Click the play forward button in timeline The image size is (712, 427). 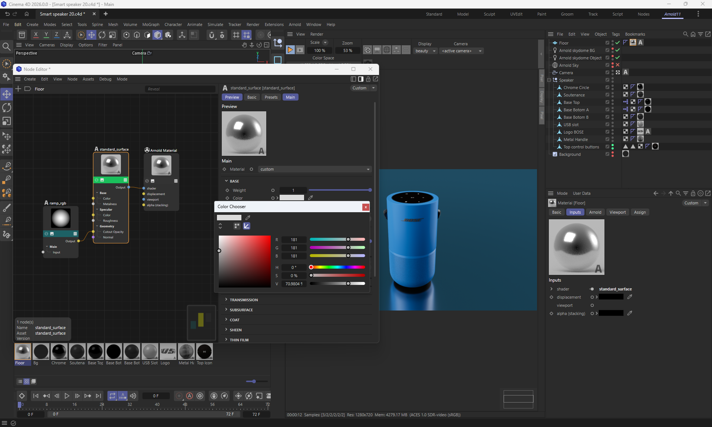(x=67, y=396)
